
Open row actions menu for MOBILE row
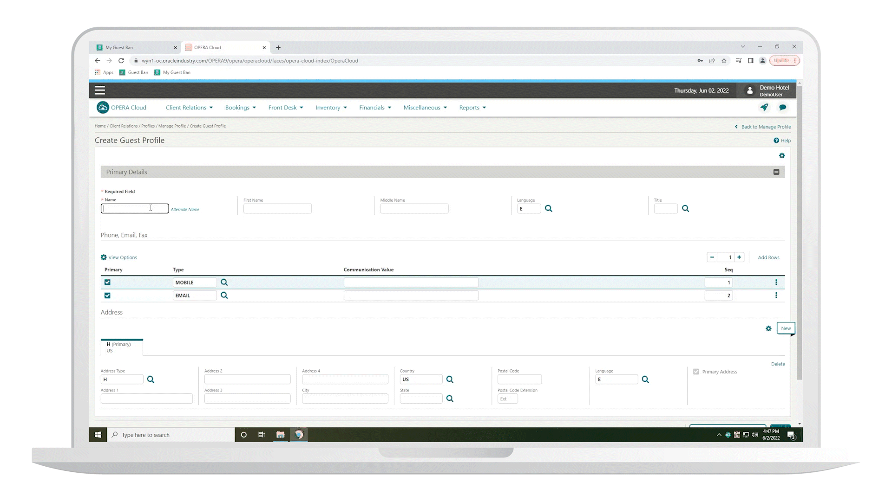tap(776, 283)
